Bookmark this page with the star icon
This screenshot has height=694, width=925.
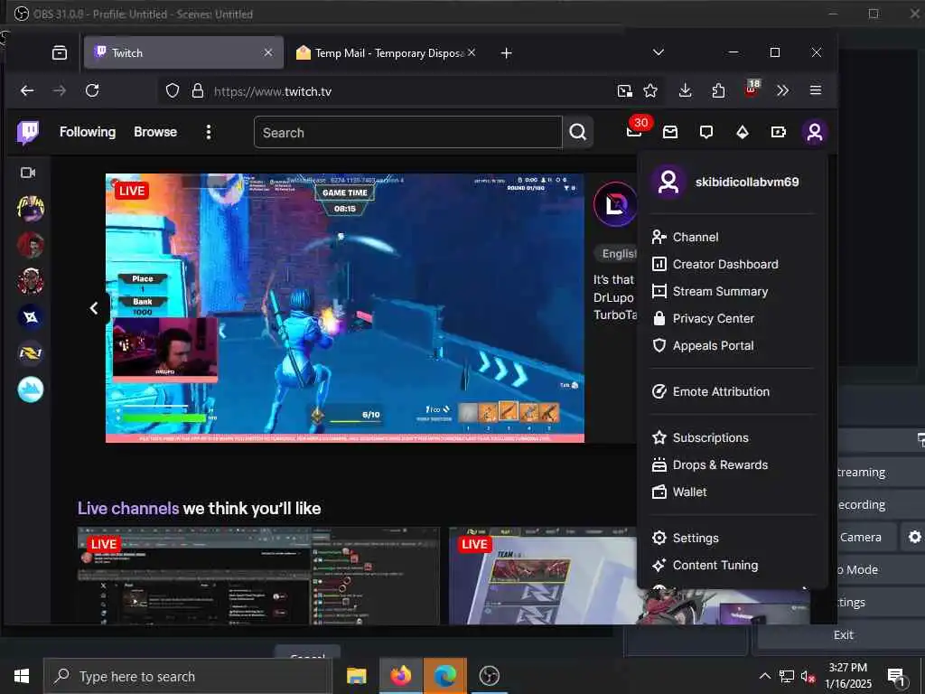tap(650, 90)
